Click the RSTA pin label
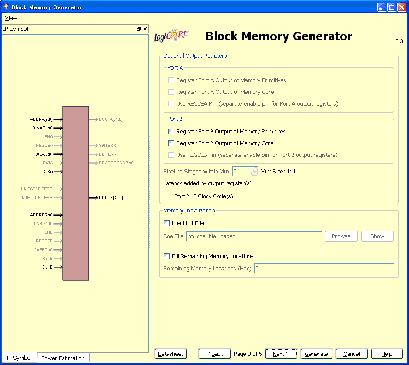 click(48, 163)
